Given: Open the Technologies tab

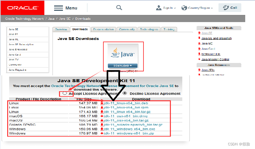Looking at the screenshot, I should (149, 30).
